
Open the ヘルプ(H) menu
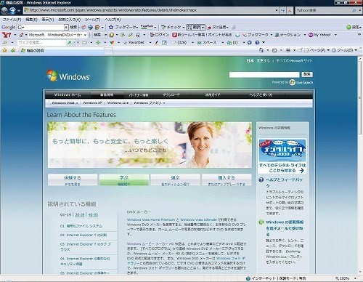point(113,20)
